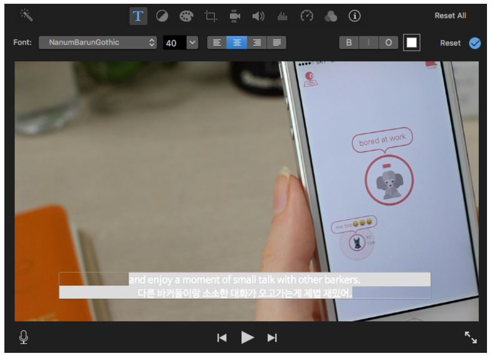Open the color correction palette tool
Image resolution: width=492 pixels, height=356 pixels.
[186, 16]
